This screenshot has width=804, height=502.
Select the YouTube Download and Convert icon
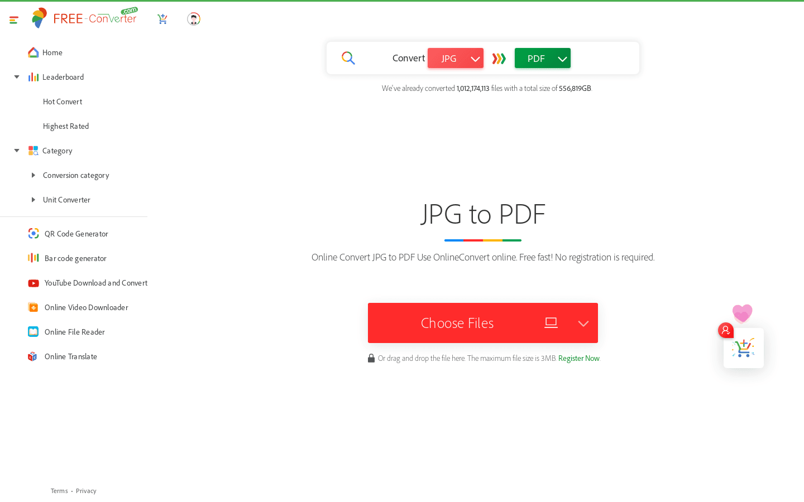coord(33,283)
